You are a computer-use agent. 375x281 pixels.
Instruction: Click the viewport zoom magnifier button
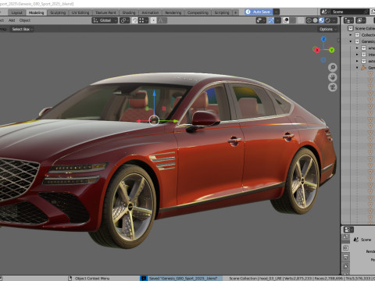point(332,68)
